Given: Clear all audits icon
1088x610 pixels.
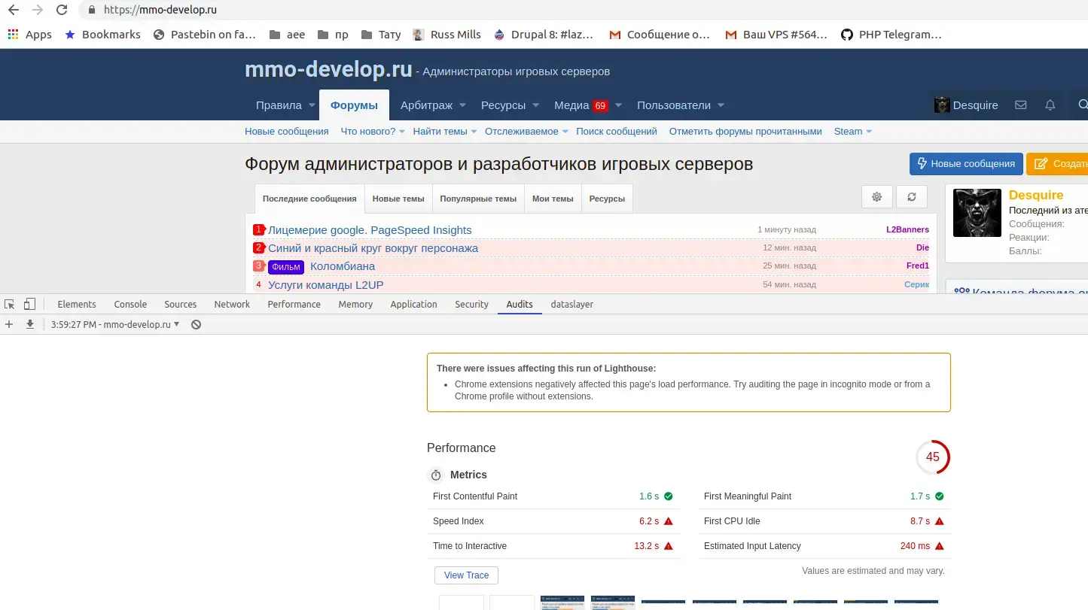Looking at the screenshot, I should coord(196,324).
